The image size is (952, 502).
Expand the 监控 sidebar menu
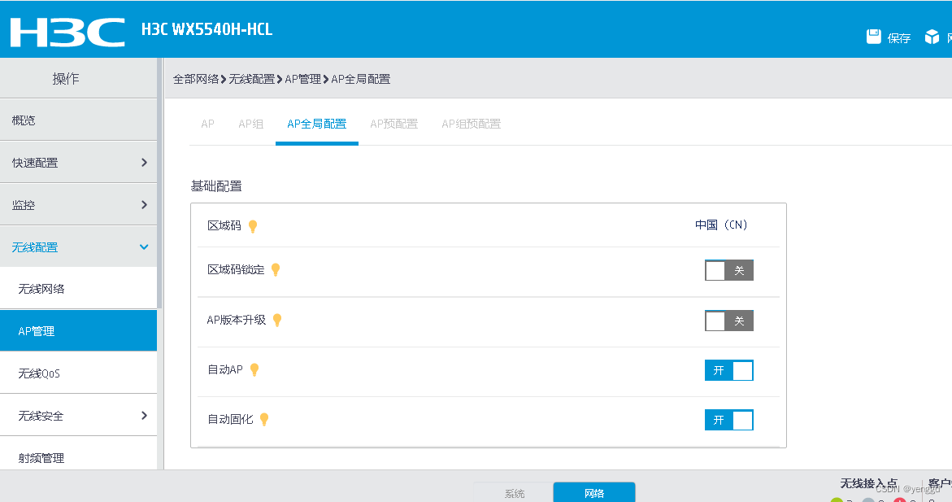click(x=79, y=204)
